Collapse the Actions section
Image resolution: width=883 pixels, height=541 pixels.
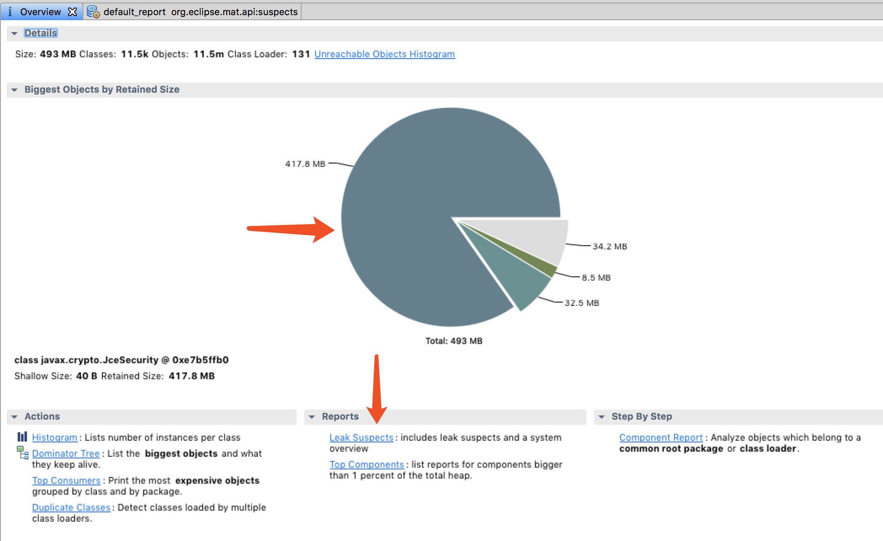click(x=14, y=417)
